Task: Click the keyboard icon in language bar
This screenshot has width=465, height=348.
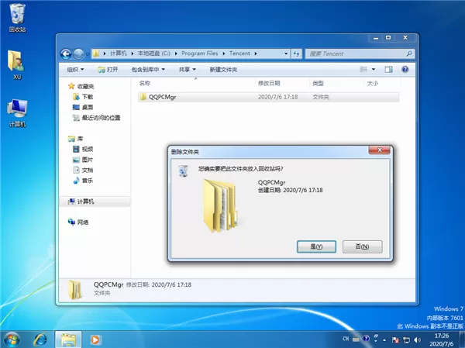Action: pos(356,339)
